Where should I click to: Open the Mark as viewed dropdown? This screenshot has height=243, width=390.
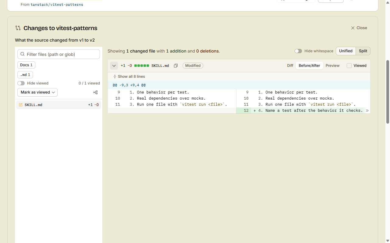coord(37,92)
